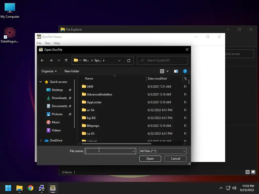The height and width of the screenshot is (194, 259).
Task: Close the Open DocFile dialog
Action: [x=187, y=50]
